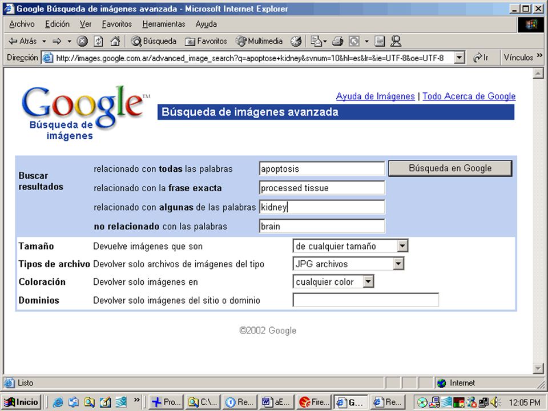Go forward with the right arrow button
The width and height of the screenshot is (548, 411).
(x=57, y=41)
